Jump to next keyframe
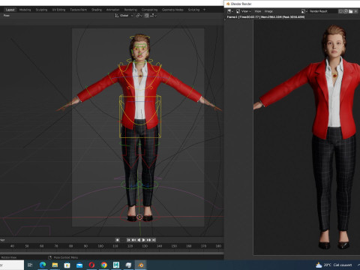This screenshot has width=360, height=270. pos(148,240)
